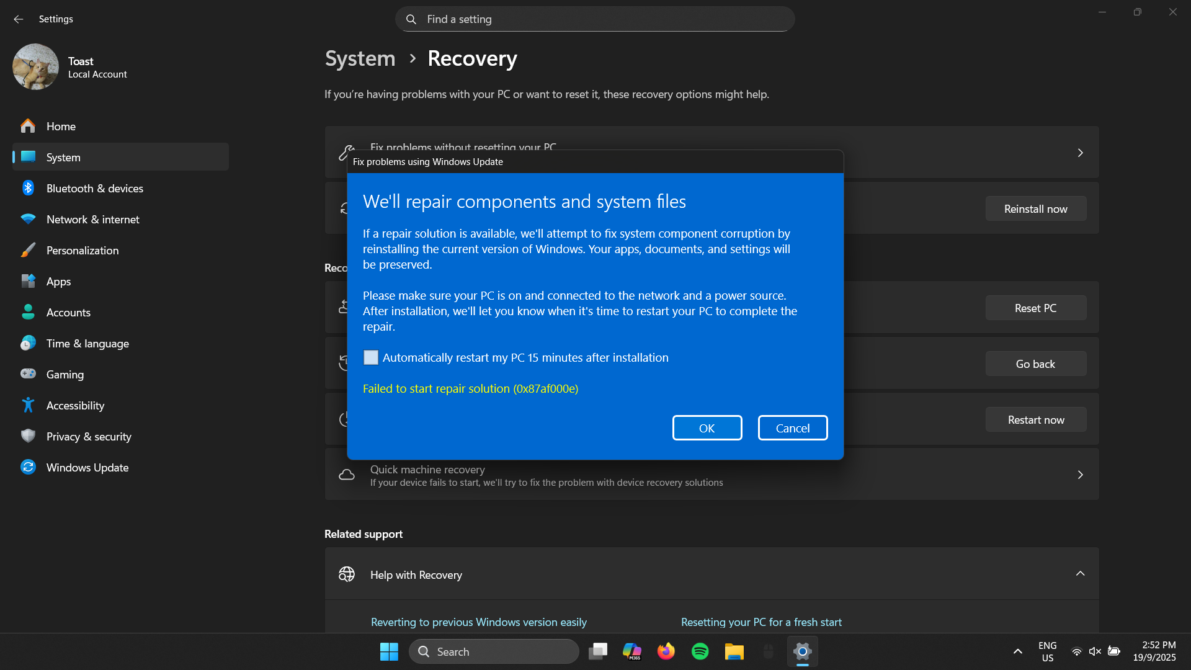1191x670 pixels.
Task: Open File Explorer from the taskbar
Action: click(734, 651)
